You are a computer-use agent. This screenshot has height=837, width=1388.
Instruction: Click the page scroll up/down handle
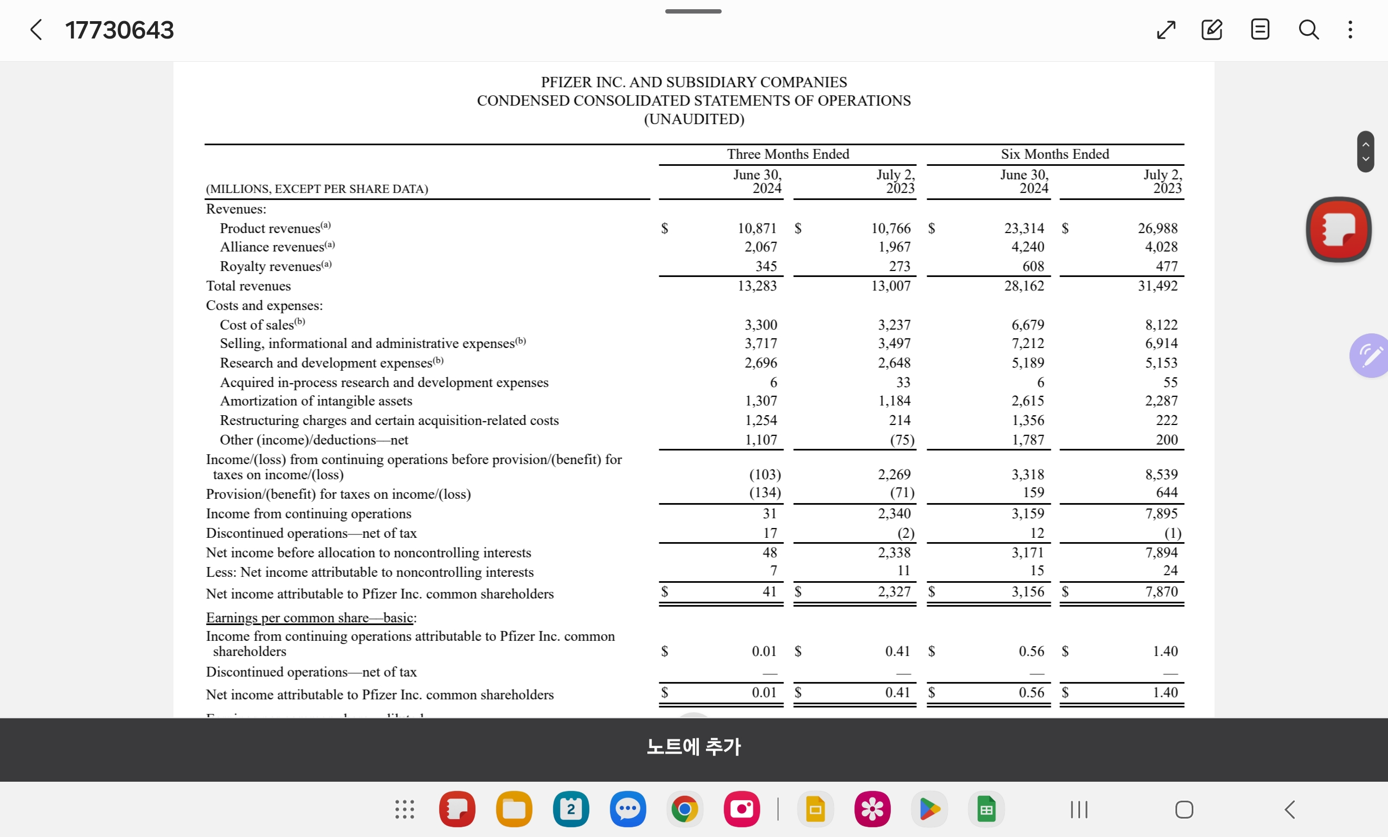click(1365, 151)
